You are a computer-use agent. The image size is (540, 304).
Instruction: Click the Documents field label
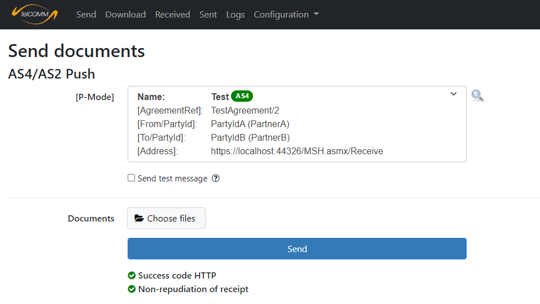pyautogui.click(x=91, y=219)
